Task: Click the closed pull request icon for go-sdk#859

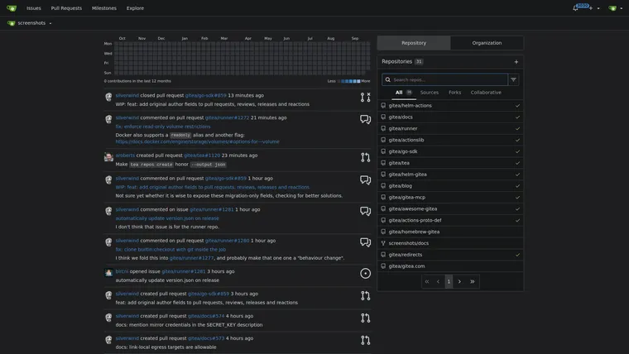Action: 365,97
